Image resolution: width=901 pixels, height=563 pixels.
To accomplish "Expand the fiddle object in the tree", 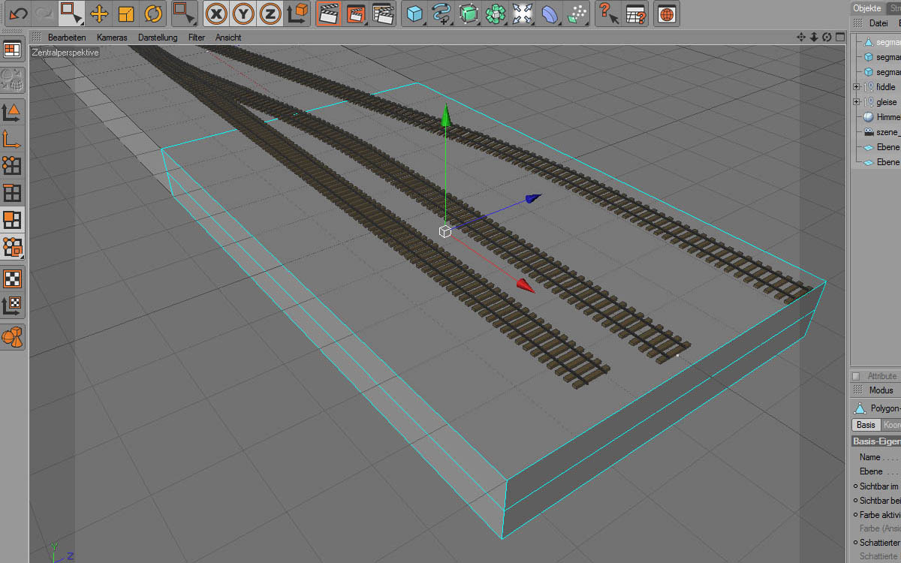I will tap(856, 87).
